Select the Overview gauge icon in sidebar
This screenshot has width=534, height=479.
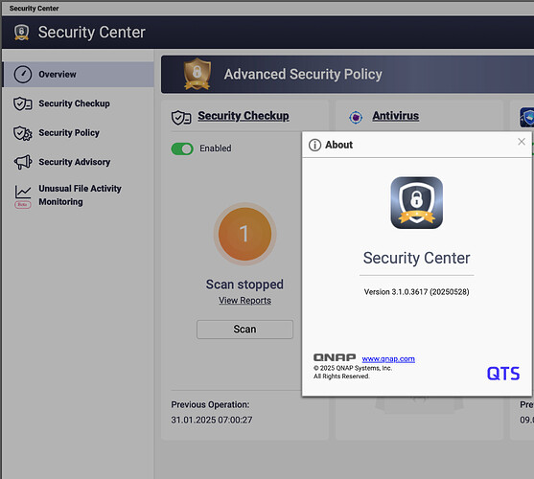[23, 74]
